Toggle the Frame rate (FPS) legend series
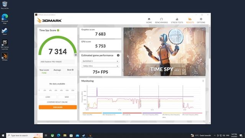Viewport: 245px width, 138px height. coord(92,114)
